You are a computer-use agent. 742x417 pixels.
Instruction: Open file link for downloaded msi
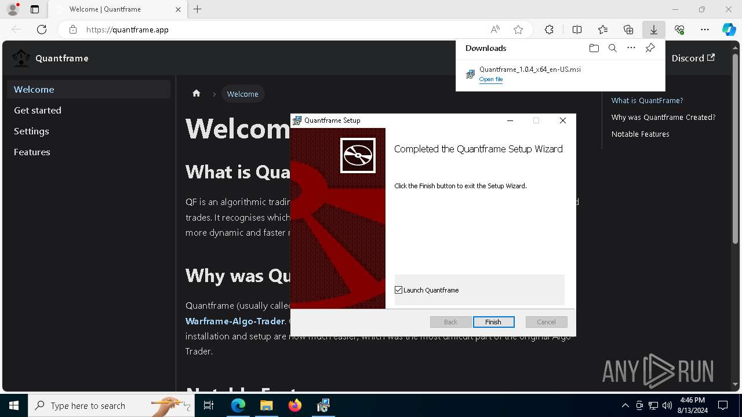(491, 79)
